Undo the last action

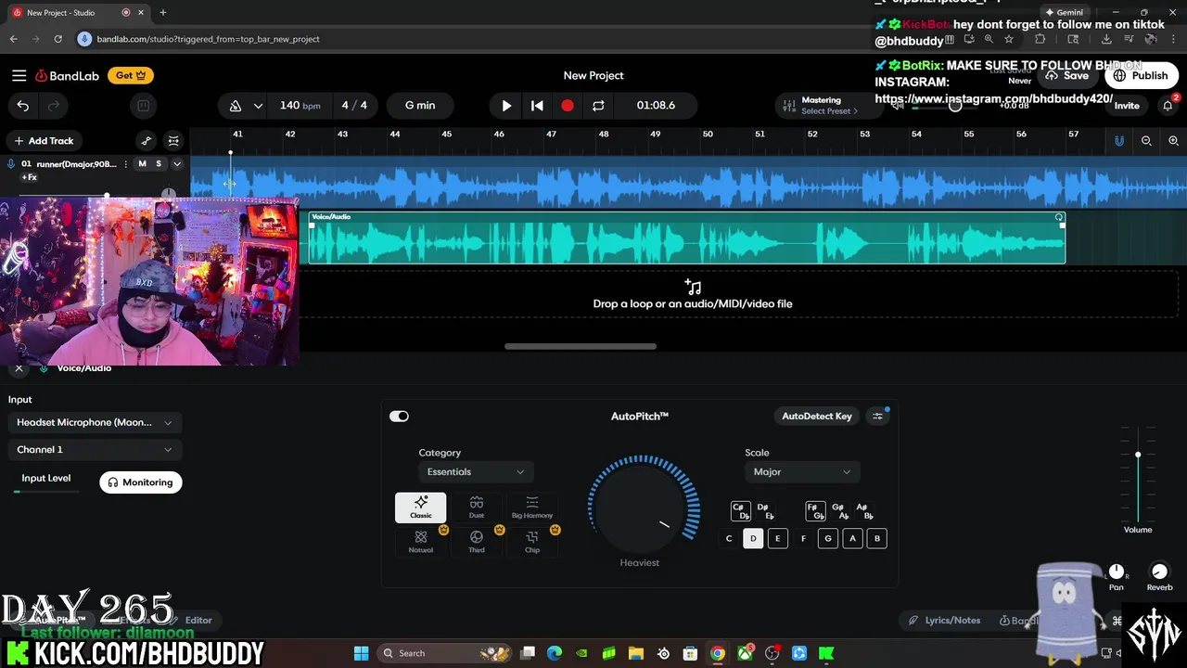click(23, 106)
